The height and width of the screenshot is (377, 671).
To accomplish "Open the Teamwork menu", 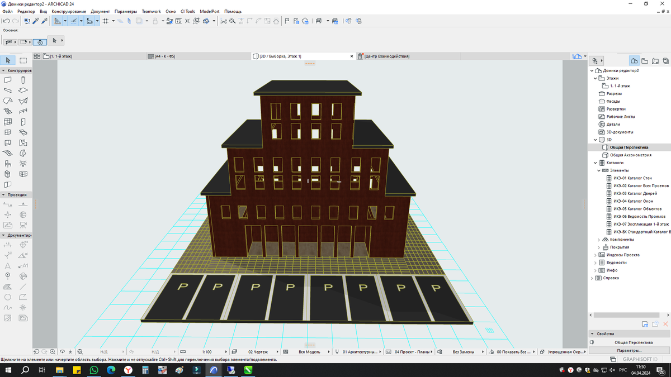I will click(x=151, y=11).
